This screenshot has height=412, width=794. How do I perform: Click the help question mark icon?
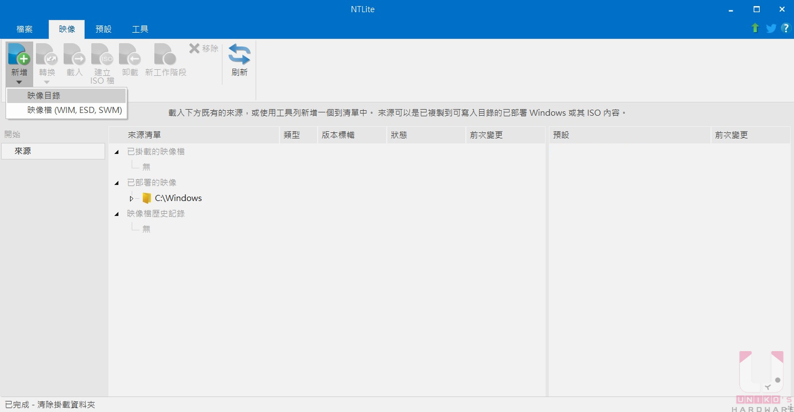[x=786, y=28]
